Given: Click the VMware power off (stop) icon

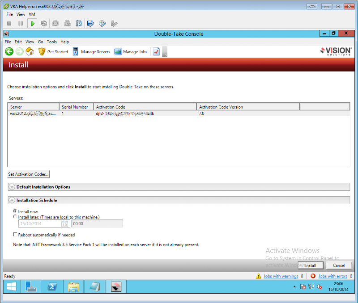Looking at the screenshot, I should click(x=9, y=24).
